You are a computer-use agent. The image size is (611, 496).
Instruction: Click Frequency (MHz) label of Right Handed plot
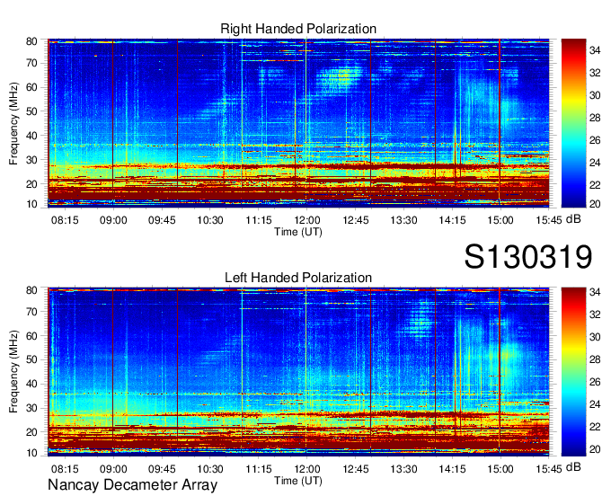click(13, 123)
